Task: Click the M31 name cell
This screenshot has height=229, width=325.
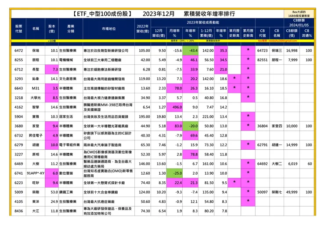Action: click(36, 88)
